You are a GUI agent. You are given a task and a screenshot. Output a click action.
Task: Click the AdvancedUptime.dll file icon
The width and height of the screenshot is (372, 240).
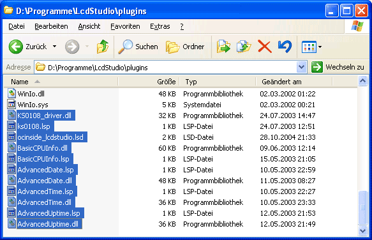(11, 224)
